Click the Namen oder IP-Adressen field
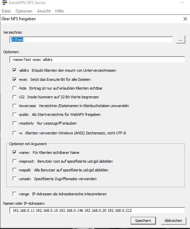The width and height of the screenshot is (190, 229). pyautogui.click(x=97, y=210)
